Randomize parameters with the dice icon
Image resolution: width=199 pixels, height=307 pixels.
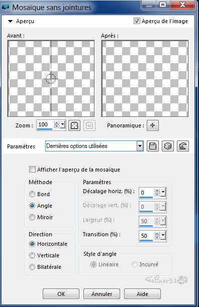(x=168, y=146)
